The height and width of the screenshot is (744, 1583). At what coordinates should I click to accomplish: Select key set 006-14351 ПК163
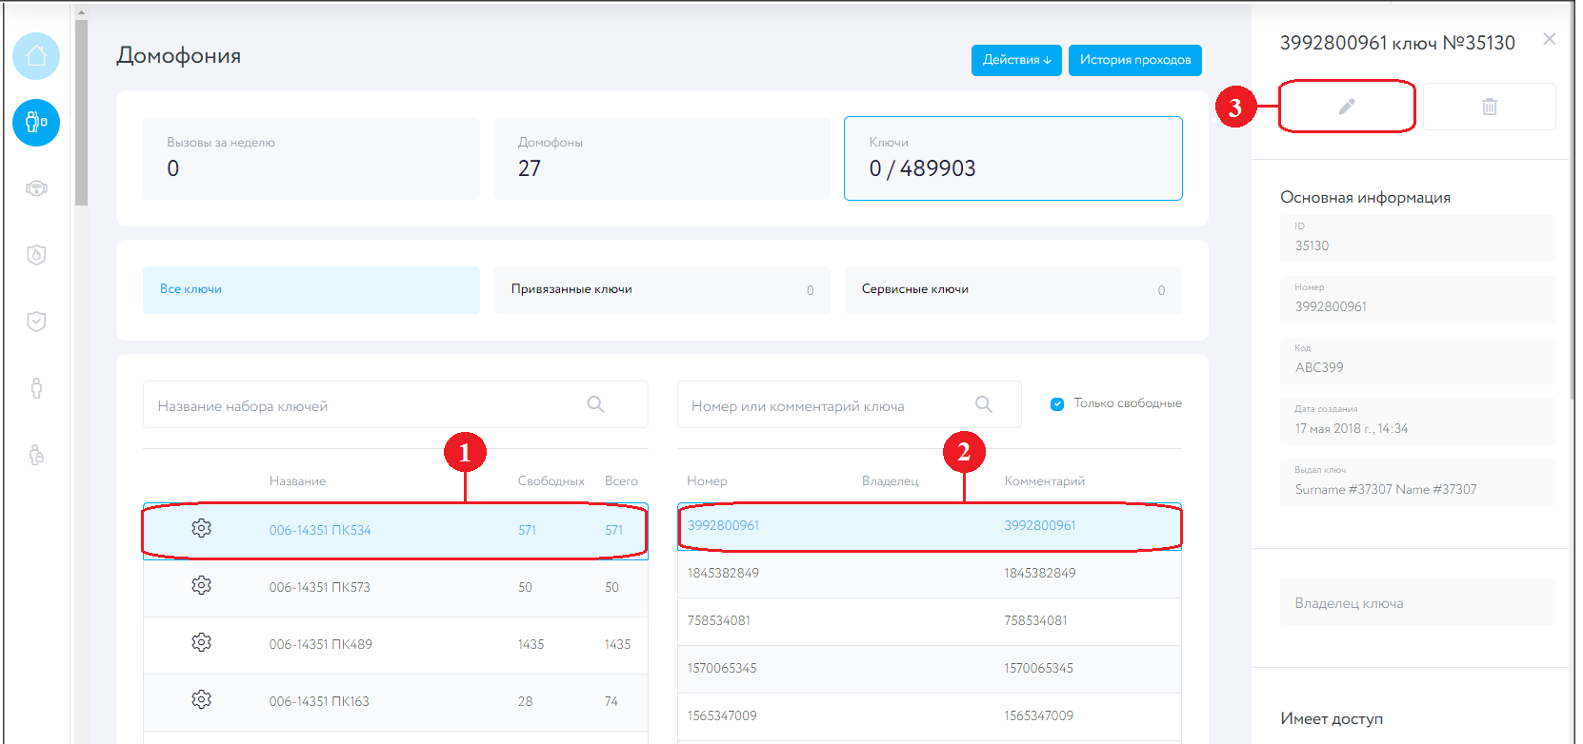tap(395, 702)
